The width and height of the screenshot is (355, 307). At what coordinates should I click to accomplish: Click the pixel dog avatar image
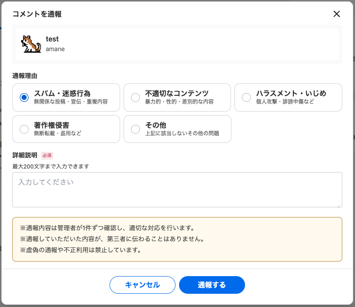[31, 44]
